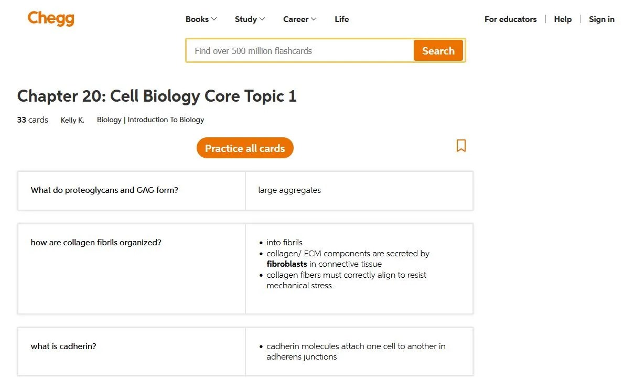Screen dimensions: 634x391
Task: Click Sign in
Action: (x=601, y=19)
